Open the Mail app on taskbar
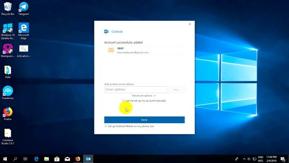 coord(67,159)
